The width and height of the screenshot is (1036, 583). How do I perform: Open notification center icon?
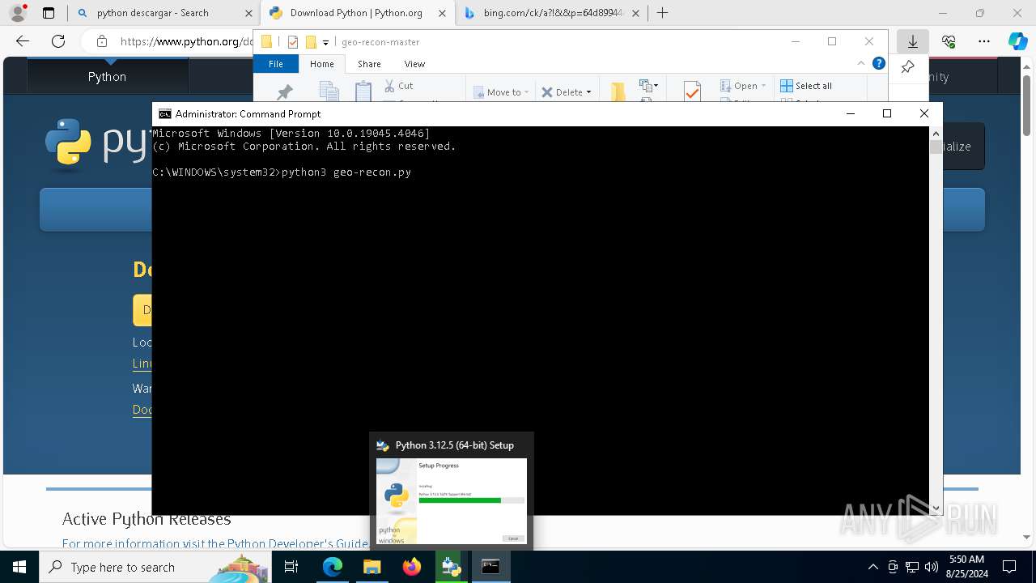click(1009, 567)
